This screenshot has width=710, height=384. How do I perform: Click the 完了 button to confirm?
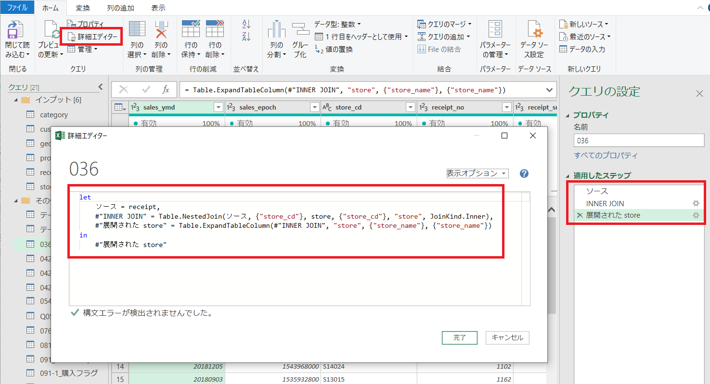coord(459,338)
